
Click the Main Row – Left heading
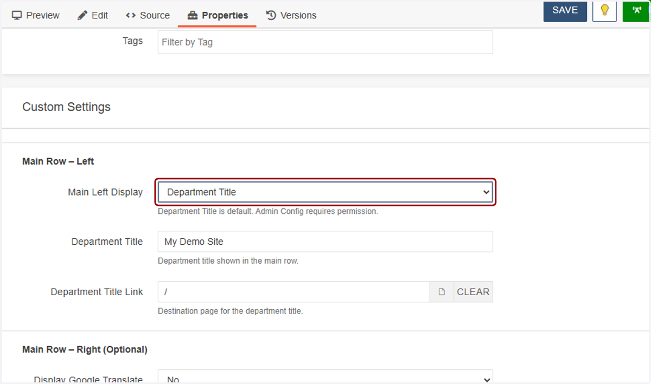click(x=58, y=161)
